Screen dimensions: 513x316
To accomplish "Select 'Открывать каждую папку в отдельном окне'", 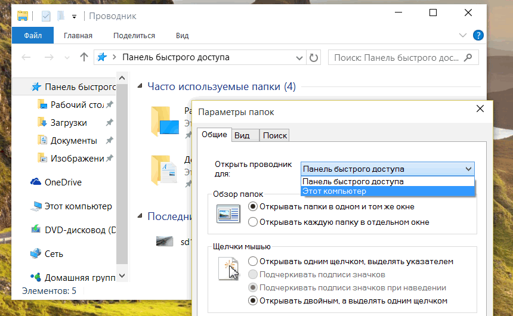I will pyautogui.click(x=253, y=222).
